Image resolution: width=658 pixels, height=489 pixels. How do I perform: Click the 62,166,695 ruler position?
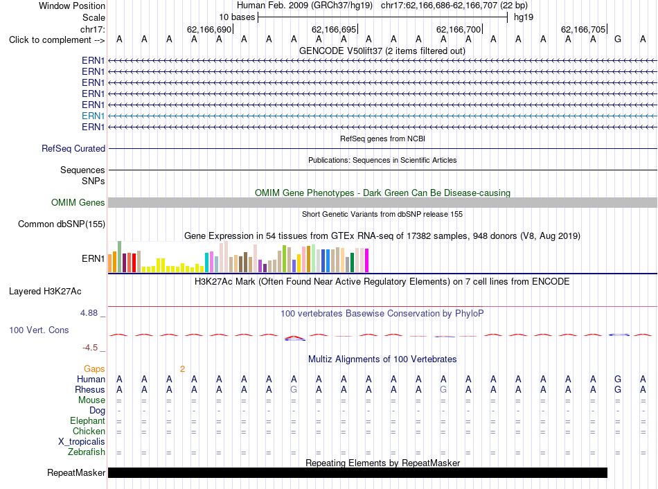coord(334,29)
